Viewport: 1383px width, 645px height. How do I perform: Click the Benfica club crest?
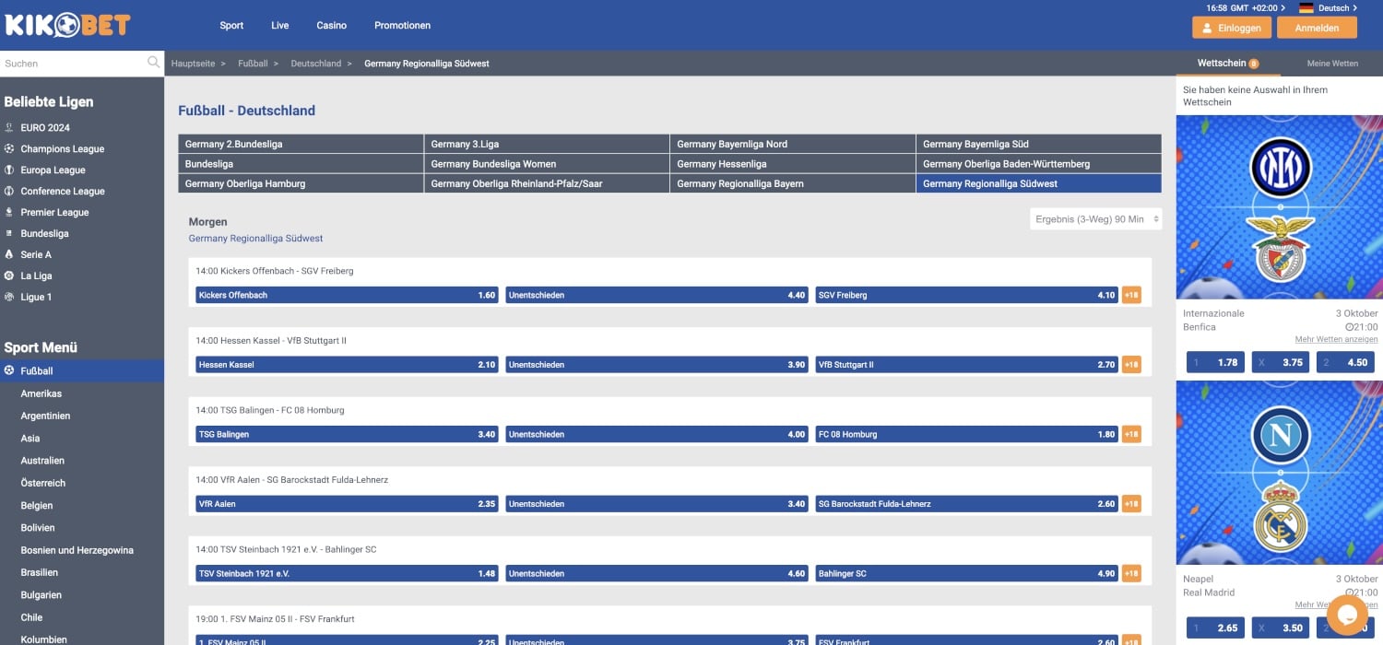(1280, 247)
